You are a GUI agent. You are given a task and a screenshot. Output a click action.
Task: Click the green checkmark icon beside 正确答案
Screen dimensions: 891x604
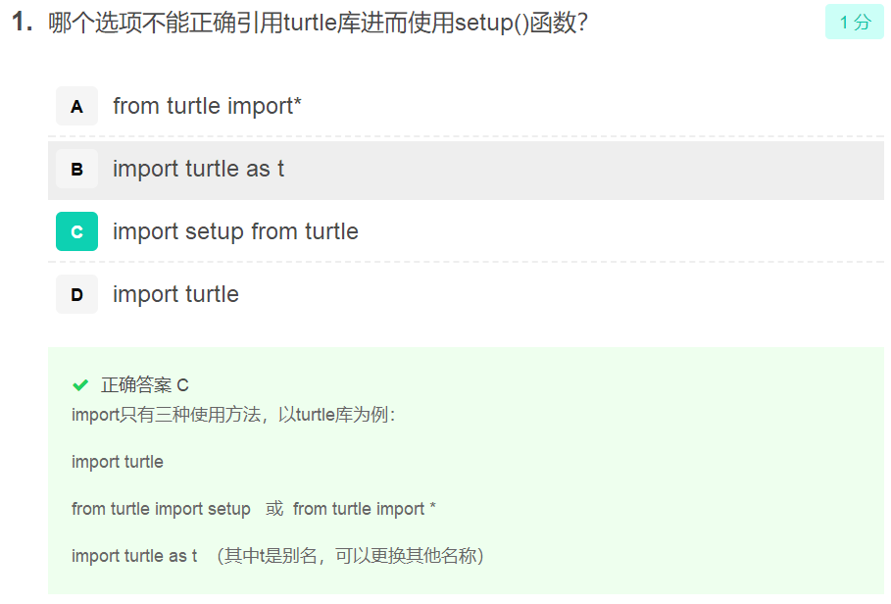point(80,385)
